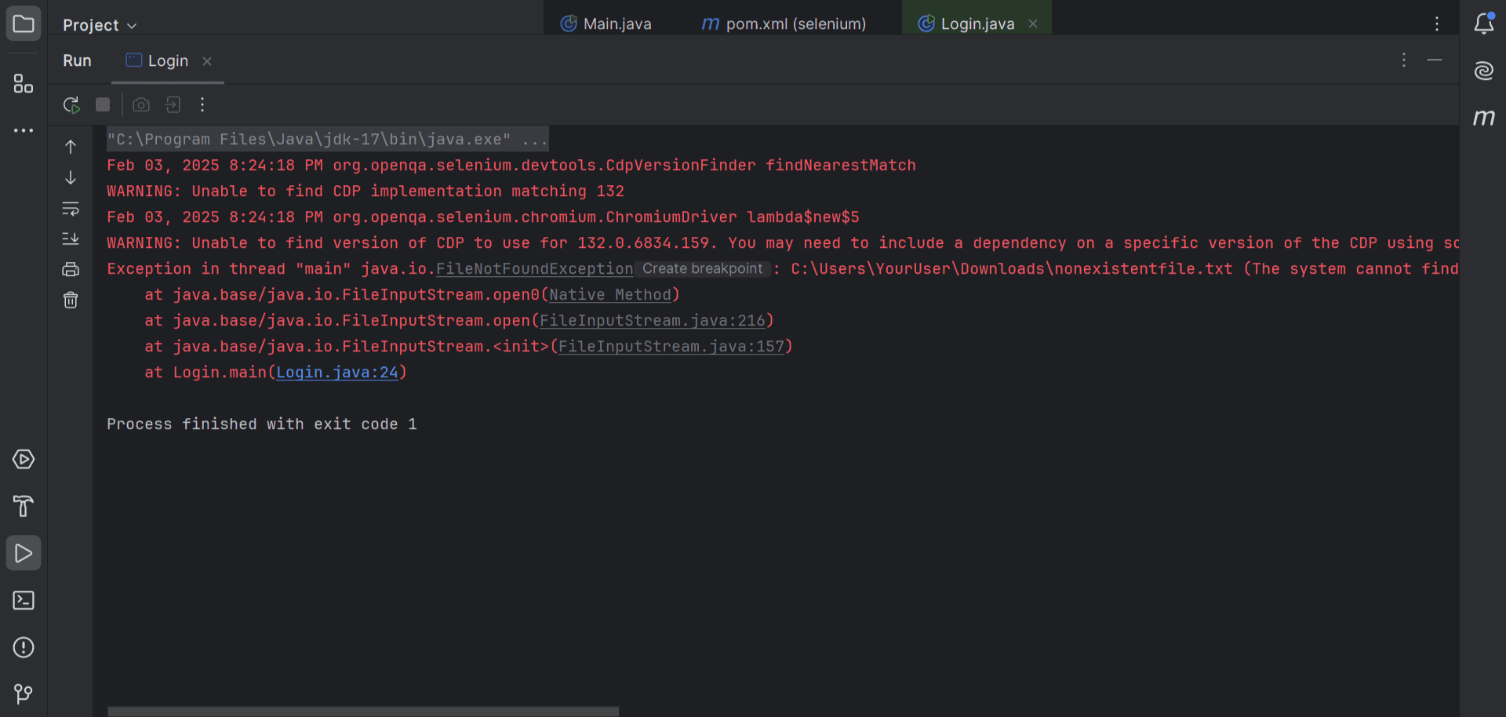This screenshot has height=717, width=1506.
Task: Open the Project view dropdown
Action: tap(99, 24)
